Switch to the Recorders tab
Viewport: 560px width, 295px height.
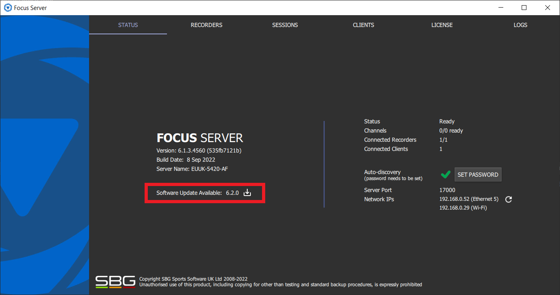pos(207,25)
